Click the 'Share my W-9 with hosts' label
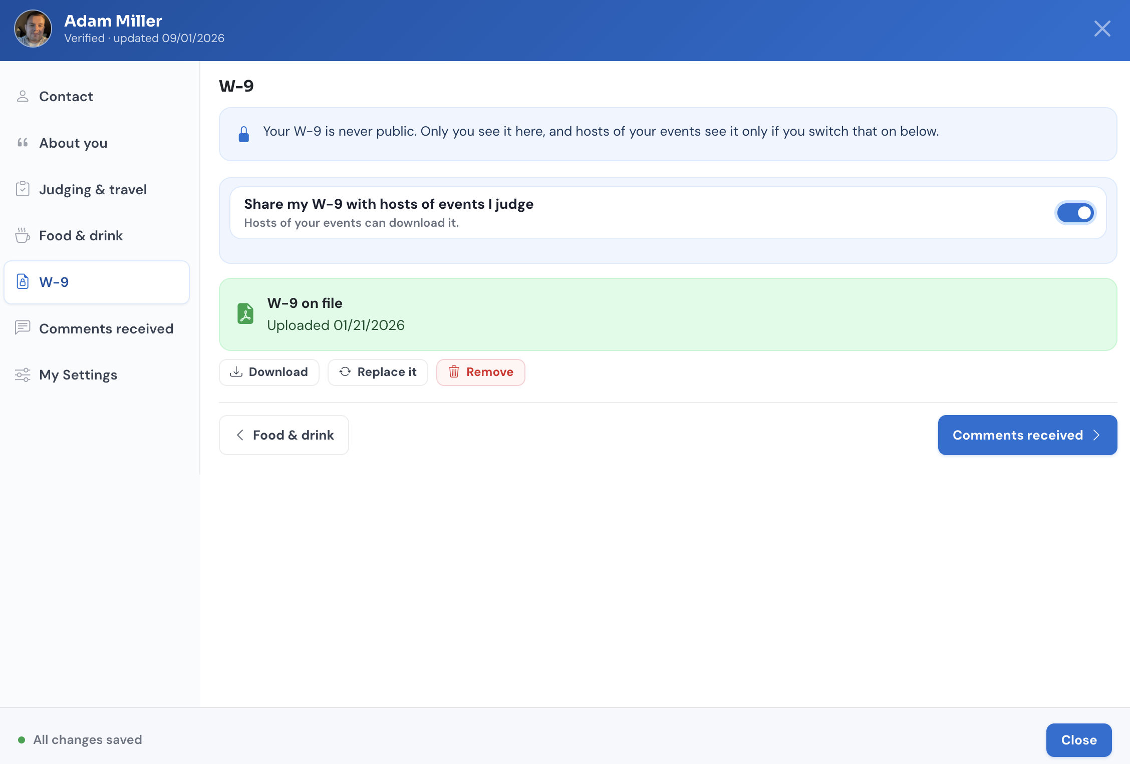1130x764 pixels. point(389,204)
